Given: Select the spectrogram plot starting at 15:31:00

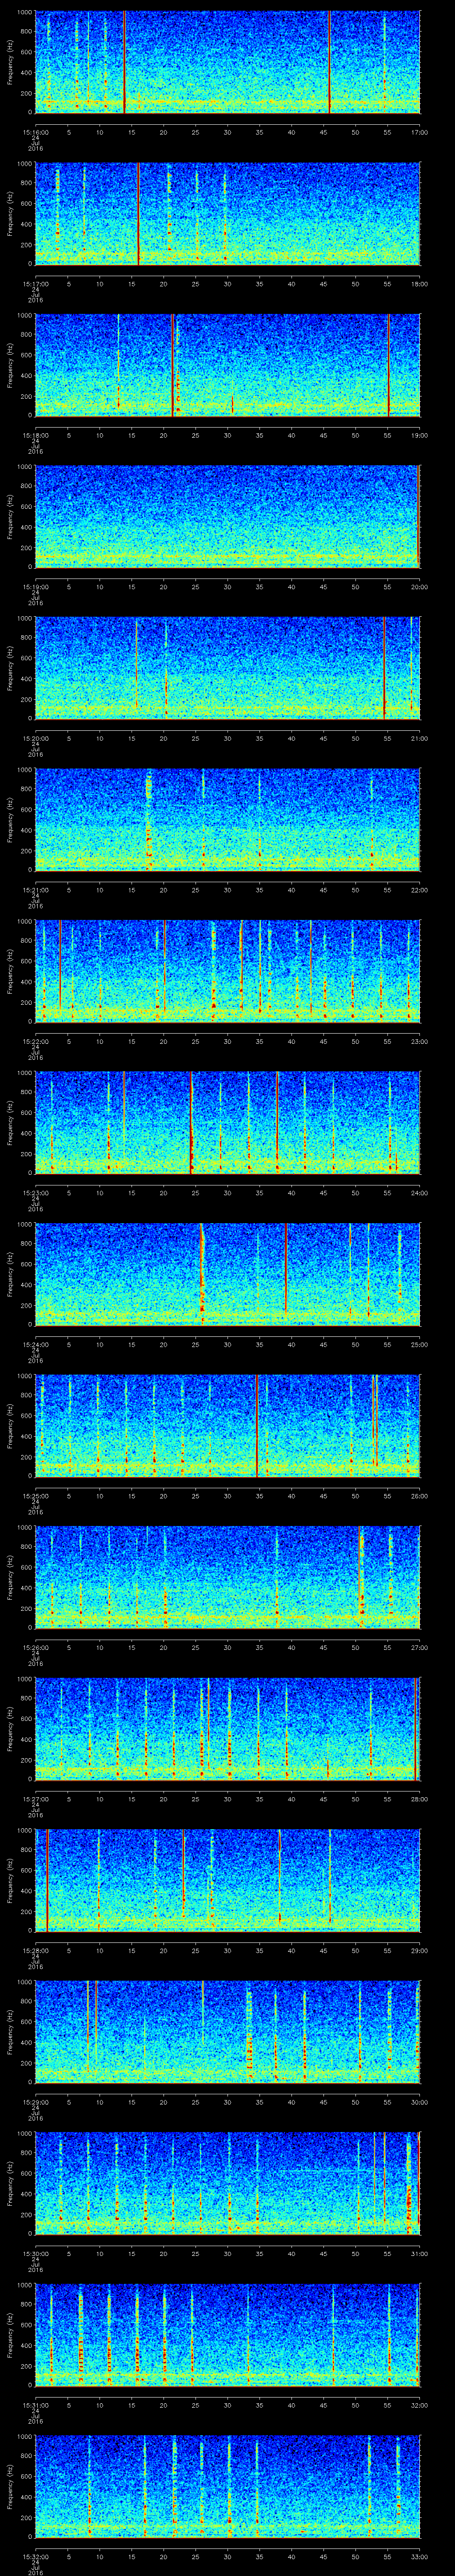Looking at the screenshot, I should click(x=227, y=2334).
